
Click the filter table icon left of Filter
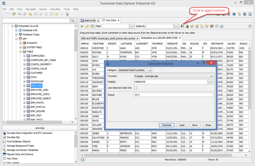point(92,26)
